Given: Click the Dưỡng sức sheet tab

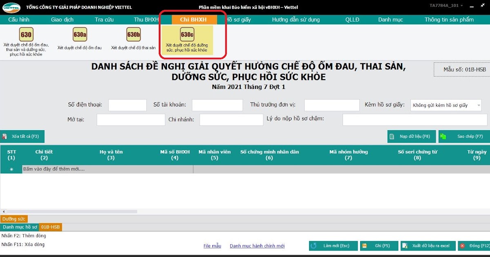Looking at the screenshot, I should pyautogui.click(x=14, y=219).
